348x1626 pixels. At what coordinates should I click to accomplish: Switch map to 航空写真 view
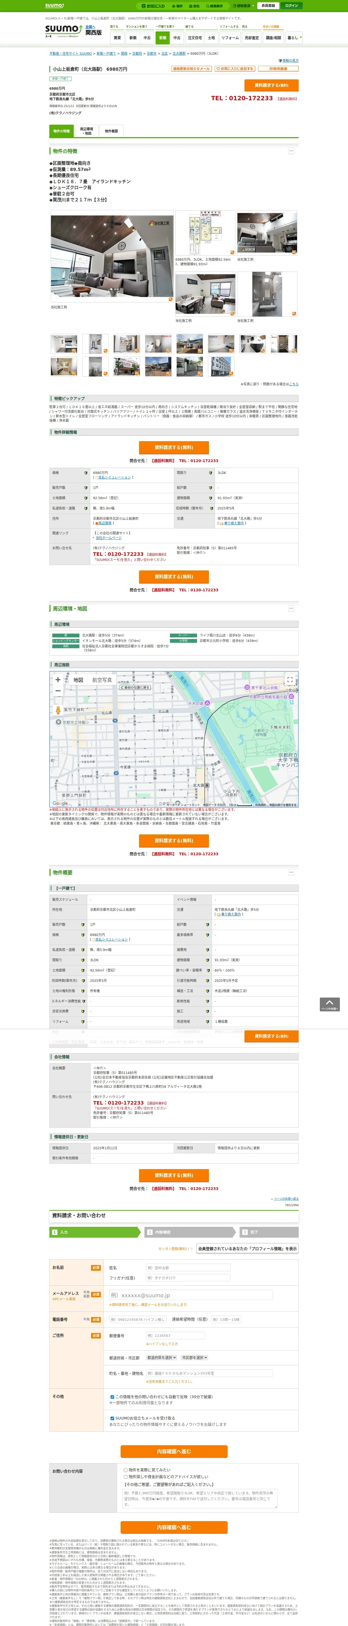[x=102, y=680]
